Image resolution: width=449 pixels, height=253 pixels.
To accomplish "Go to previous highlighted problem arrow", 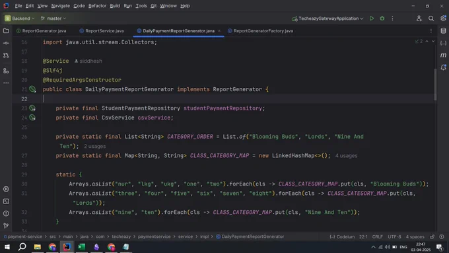I will coord(427,41).
